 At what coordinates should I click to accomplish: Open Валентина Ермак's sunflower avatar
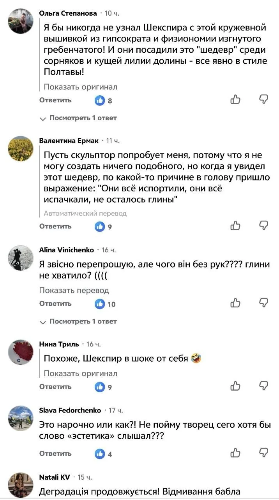[21, 149]
